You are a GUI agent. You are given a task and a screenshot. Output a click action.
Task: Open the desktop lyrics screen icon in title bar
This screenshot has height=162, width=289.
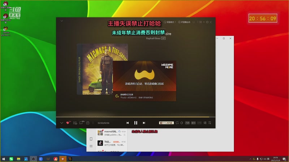(x=194, y=22)
